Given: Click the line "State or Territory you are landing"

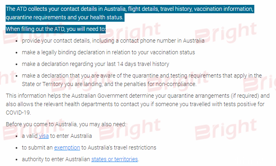Looking at the screenshot, I should 109,84.
